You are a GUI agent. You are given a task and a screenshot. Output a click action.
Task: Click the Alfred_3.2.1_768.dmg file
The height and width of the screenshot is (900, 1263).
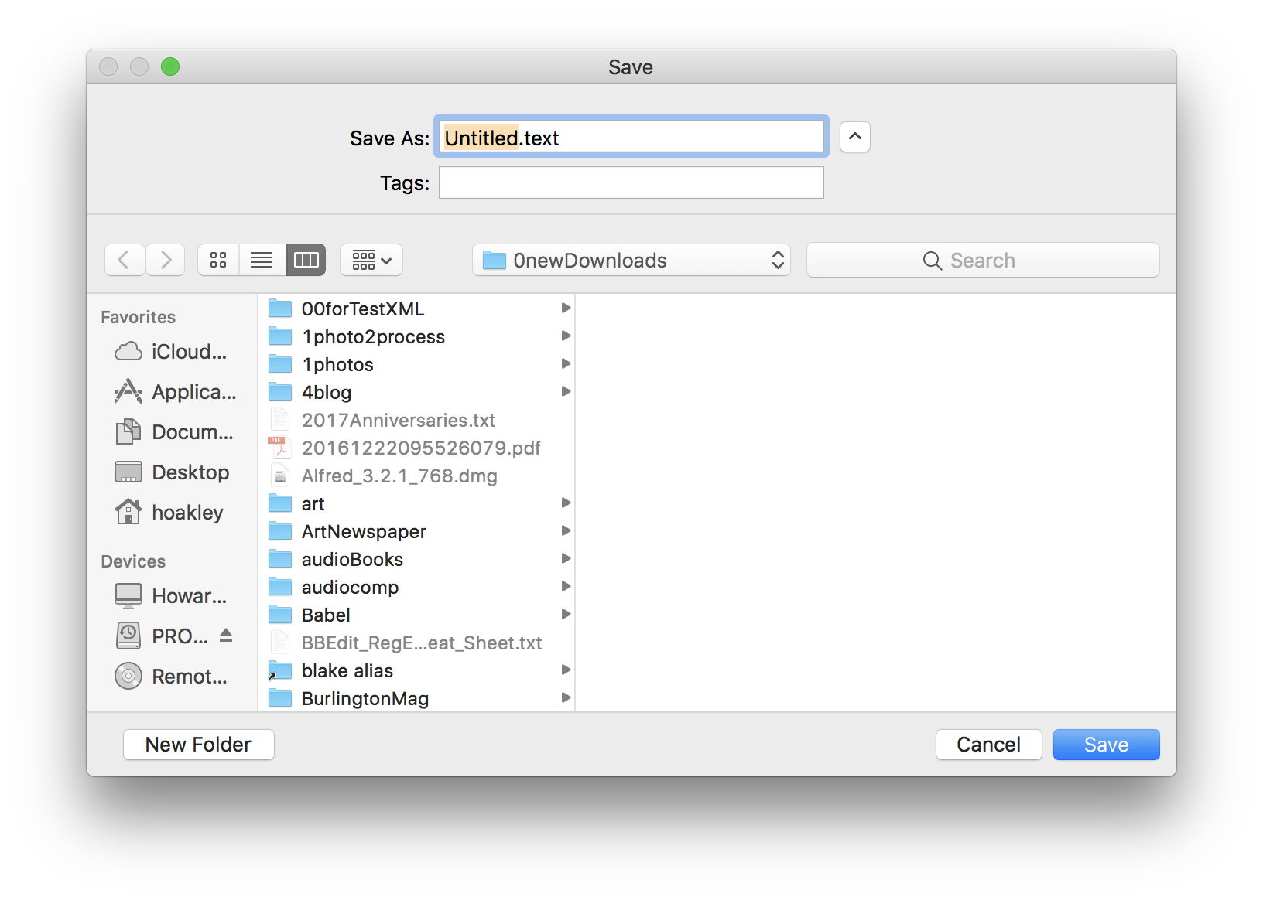pyautogui.click(x=416, y=476)
